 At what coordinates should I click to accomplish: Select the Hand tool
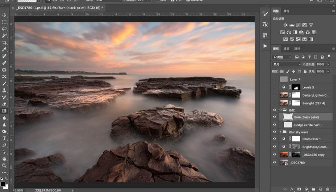click(4, 159)
